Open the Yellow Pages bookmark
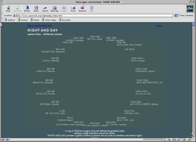Image resolution: width=196 pixels, height=142 pixels. (49, 20)
